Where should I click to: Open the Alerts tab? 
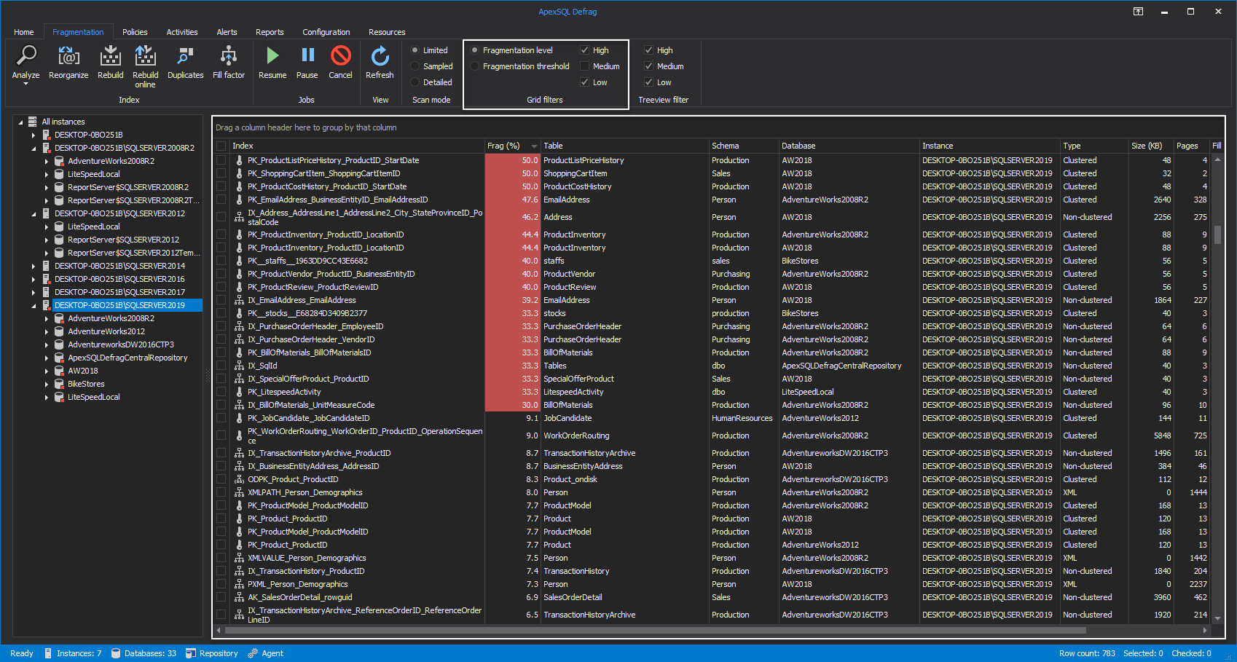click(x=227, y=32)
